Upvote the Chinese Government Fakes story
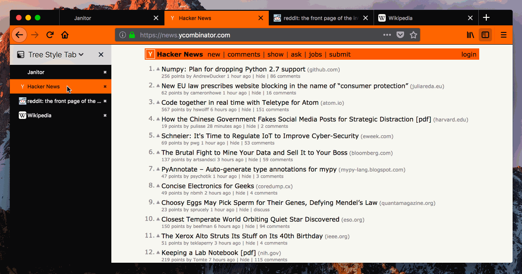Image resolution: width=522 pixels, height=274 pixels. (x=158, y=119)
